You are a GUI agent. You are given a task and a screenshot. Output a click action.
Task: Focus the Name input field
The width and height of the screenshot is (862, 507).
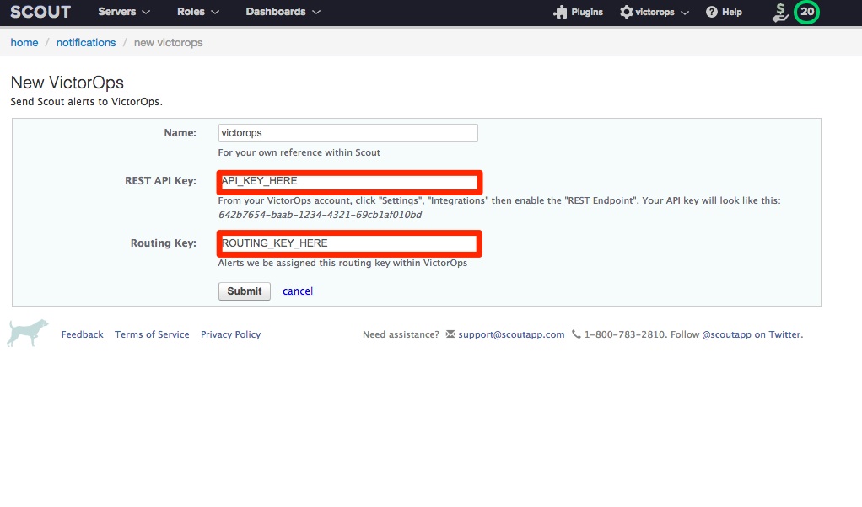point(348,133)
